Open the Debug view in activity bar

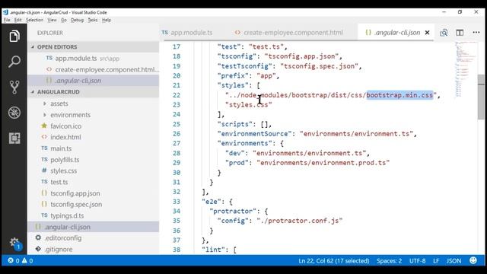point(14,113)
